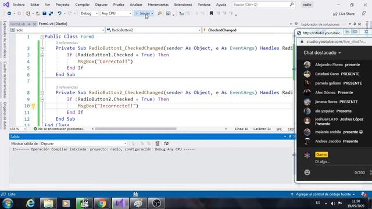Click the Windows Start orb

tap(8, 203)
